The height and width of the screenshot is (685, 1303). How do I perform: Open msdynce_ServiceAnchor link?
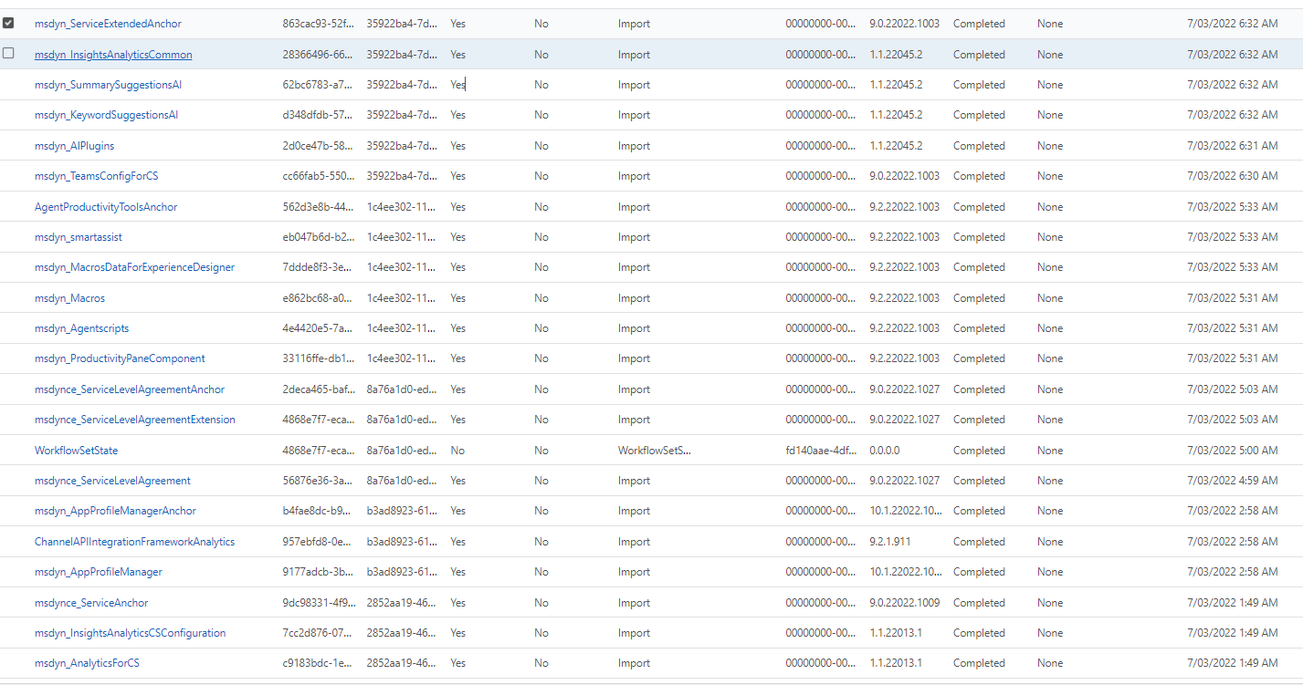point(91,603)
